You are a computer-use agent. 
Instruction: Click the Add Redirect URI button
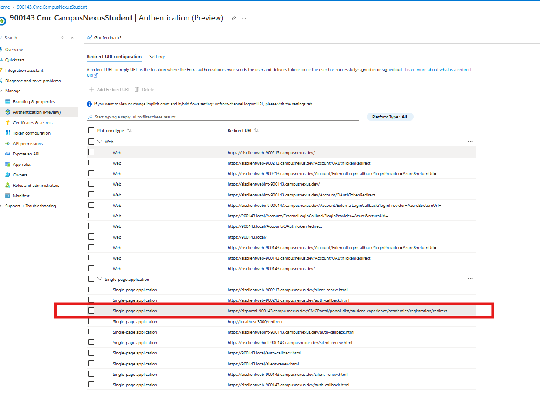pos(109,89)
